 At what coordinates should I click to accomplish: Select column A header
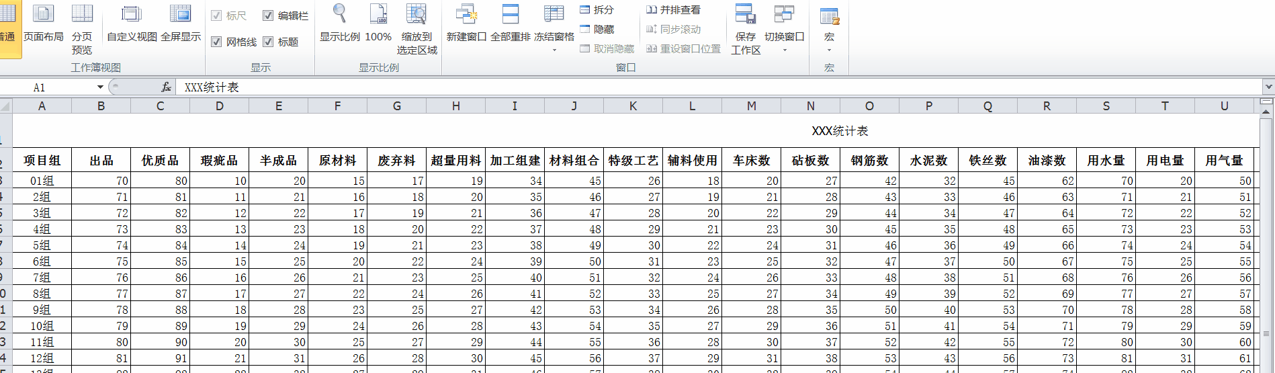click(x=42, y=106)
